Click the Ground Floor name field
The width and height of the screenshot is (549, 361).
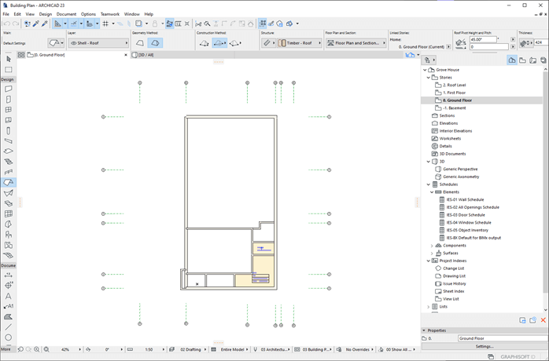click(503, 338)
